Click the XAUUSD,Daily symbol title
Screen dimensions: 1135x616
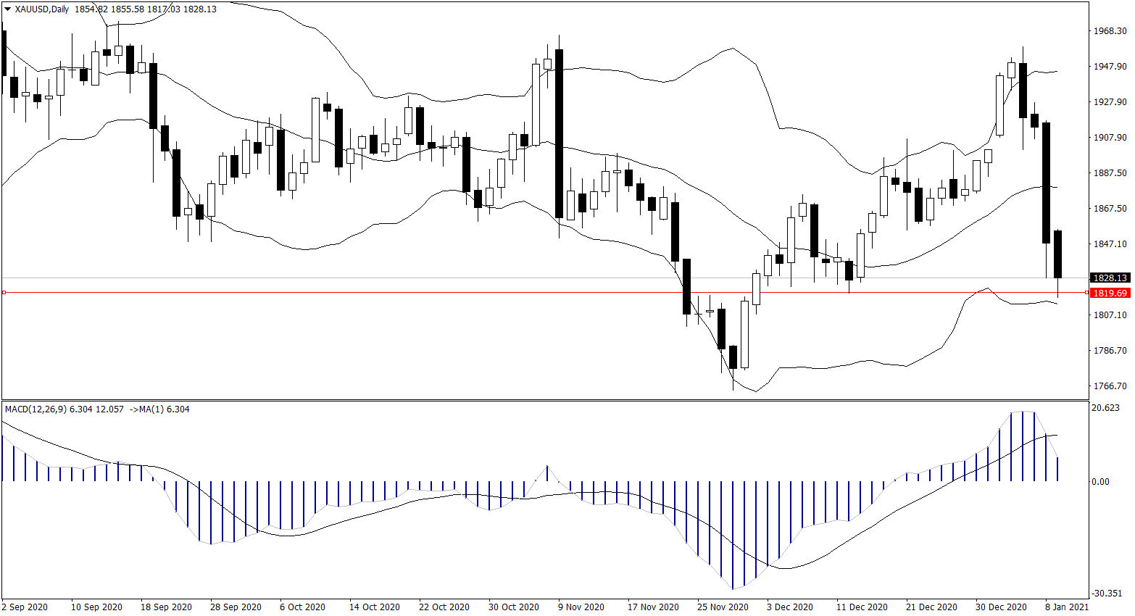(42, 9)
